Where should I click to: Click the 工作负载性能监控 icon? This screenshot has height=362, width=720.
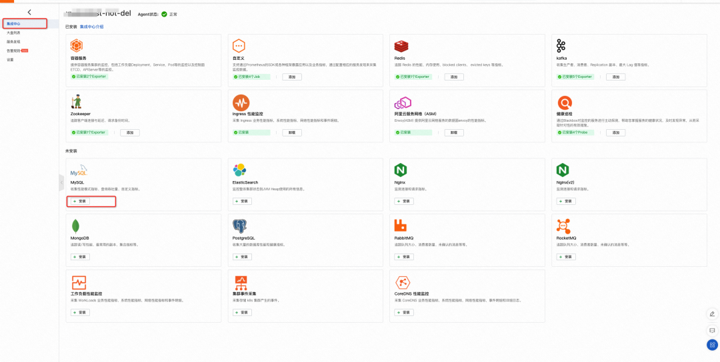[79, 282]
